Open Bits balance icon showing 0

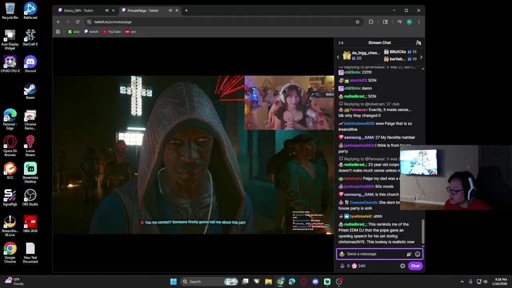tap(344, 266)
